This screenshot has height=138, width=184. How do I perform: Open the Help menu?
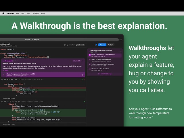[43, 14]
